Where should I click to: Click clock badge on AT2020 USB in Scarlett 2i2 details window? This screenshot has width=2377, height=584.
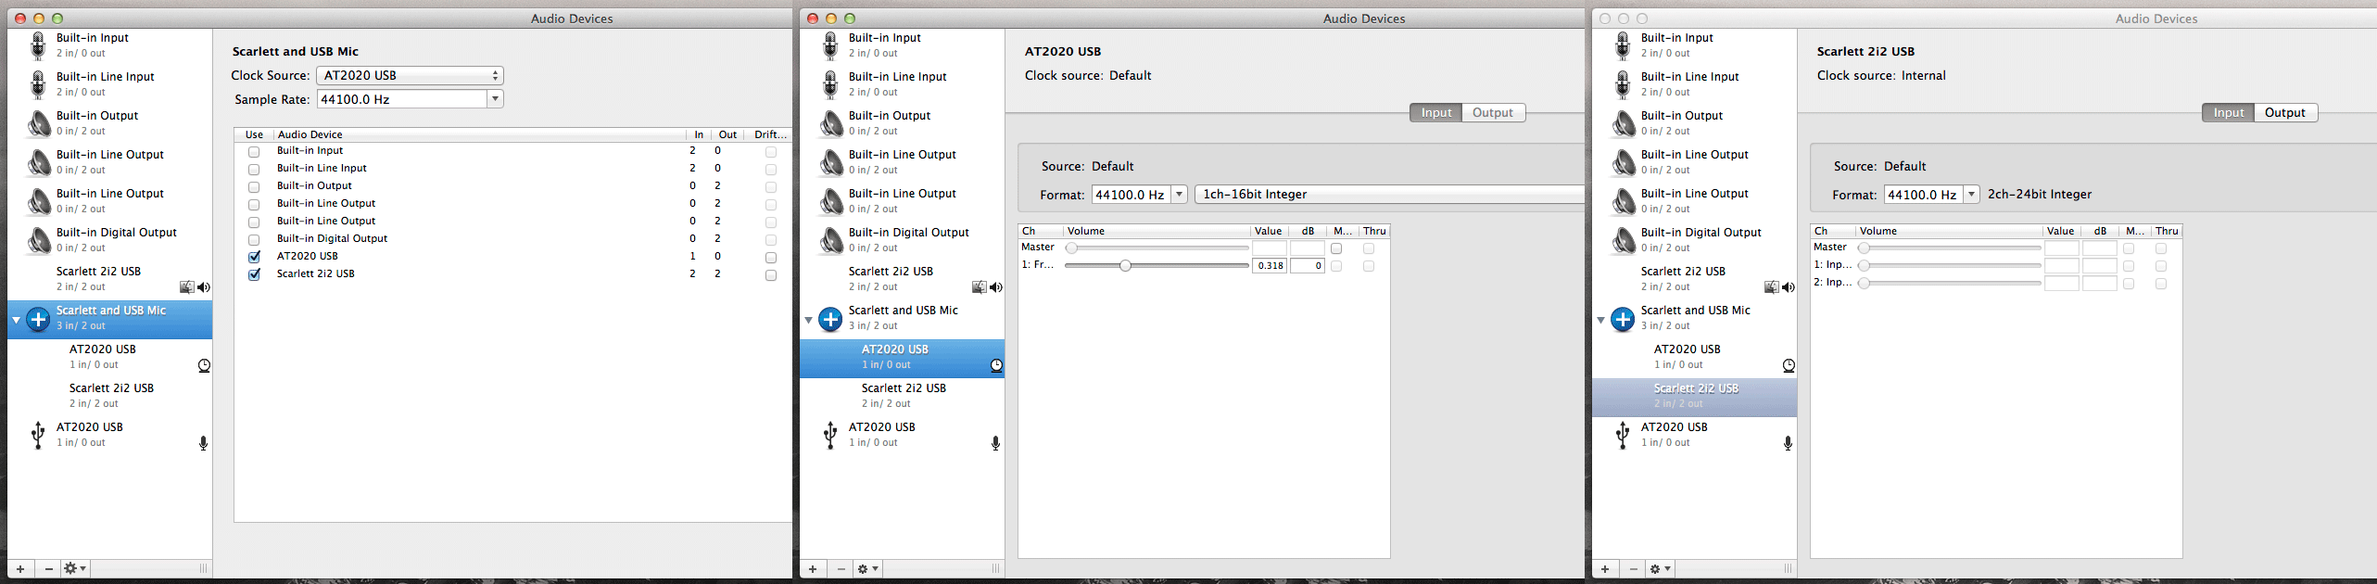point(1789,365)
